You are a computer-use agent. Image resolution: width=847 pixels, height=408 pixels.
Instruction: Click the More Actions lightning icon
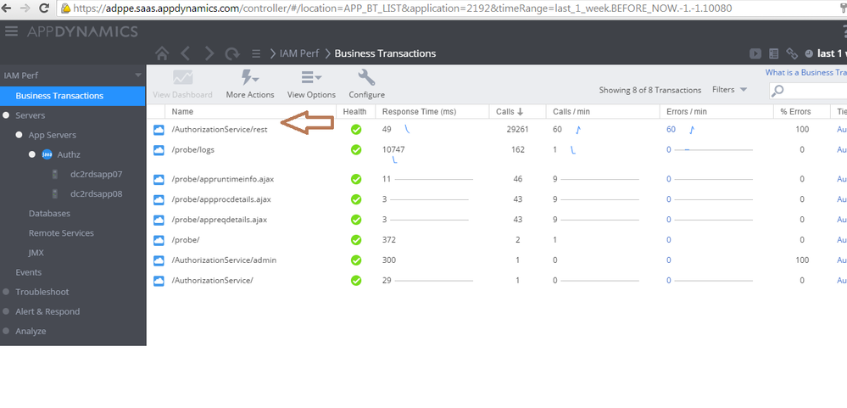[250, 78]
